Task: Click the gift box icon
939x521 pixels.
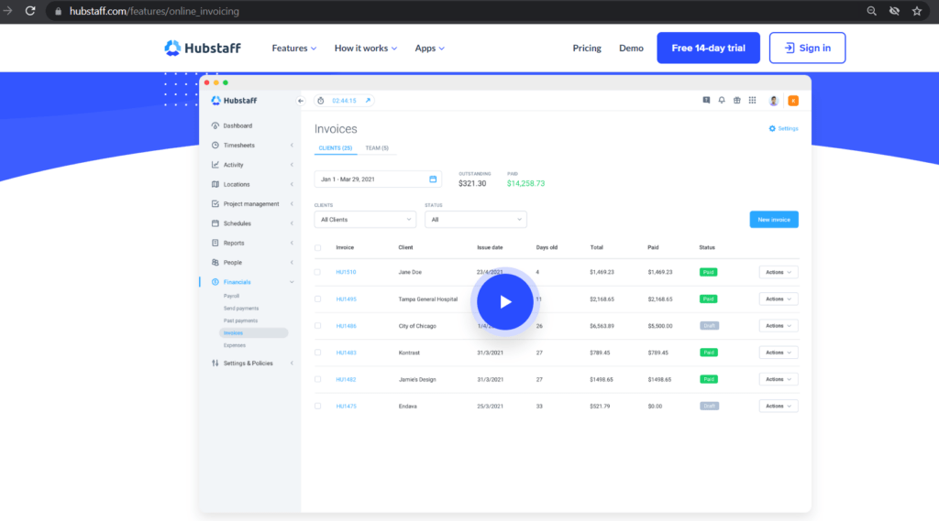Action: (737, 101)
